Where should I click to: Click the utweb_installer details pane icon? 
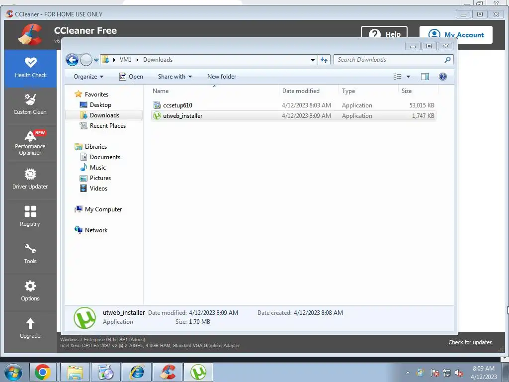click(x=85, y=318)
